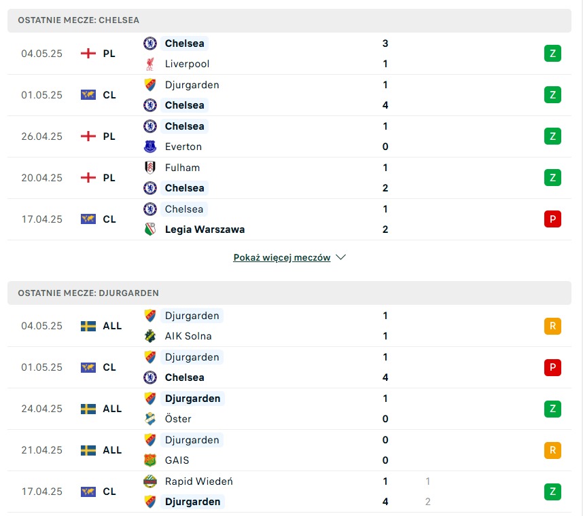Click the Everton club crest icon
This screenshot has width=583, height=516.
click(150, 147)
